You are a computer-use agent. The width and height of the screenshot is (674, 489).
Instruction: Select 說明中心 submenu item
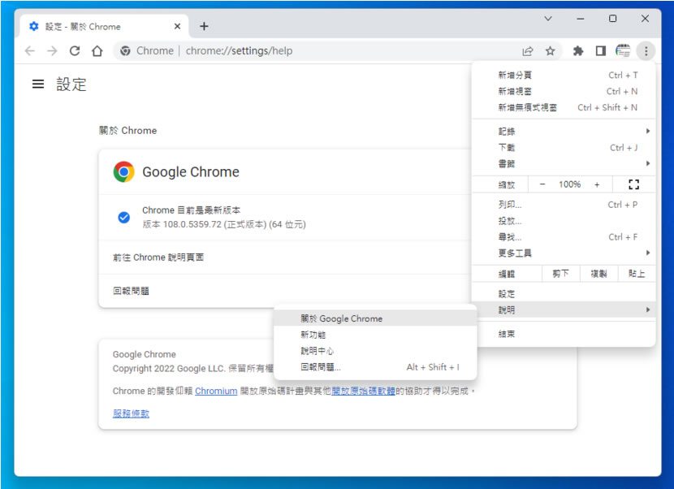[x=375, y=351]
